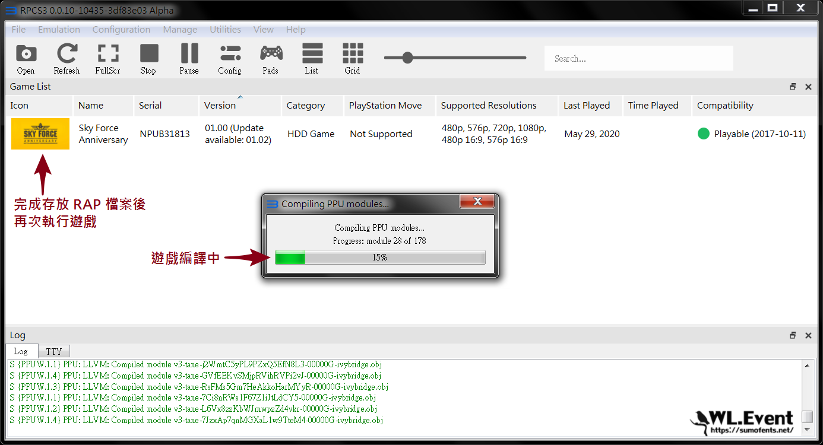Click the NPUB31813 serial cell
Image resolution: width=823 pixels, height=445 pixels.
[165, 134]
